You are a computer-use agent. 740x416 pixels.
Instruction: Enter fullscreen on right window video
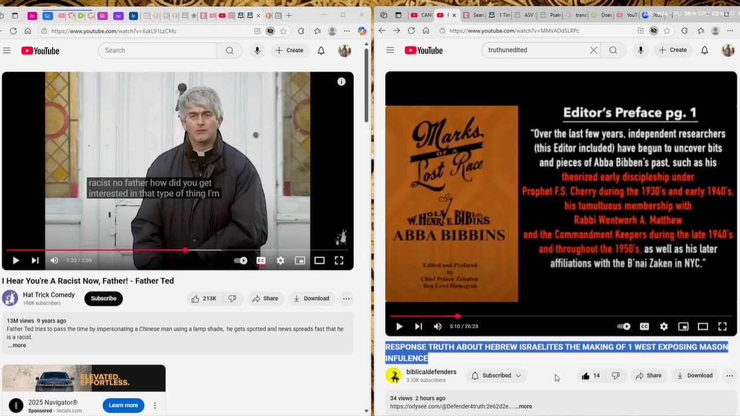point(722,326)
